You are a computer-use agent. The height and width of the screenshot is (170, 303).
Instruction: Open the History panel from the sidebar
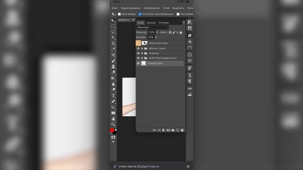point(189,22)
